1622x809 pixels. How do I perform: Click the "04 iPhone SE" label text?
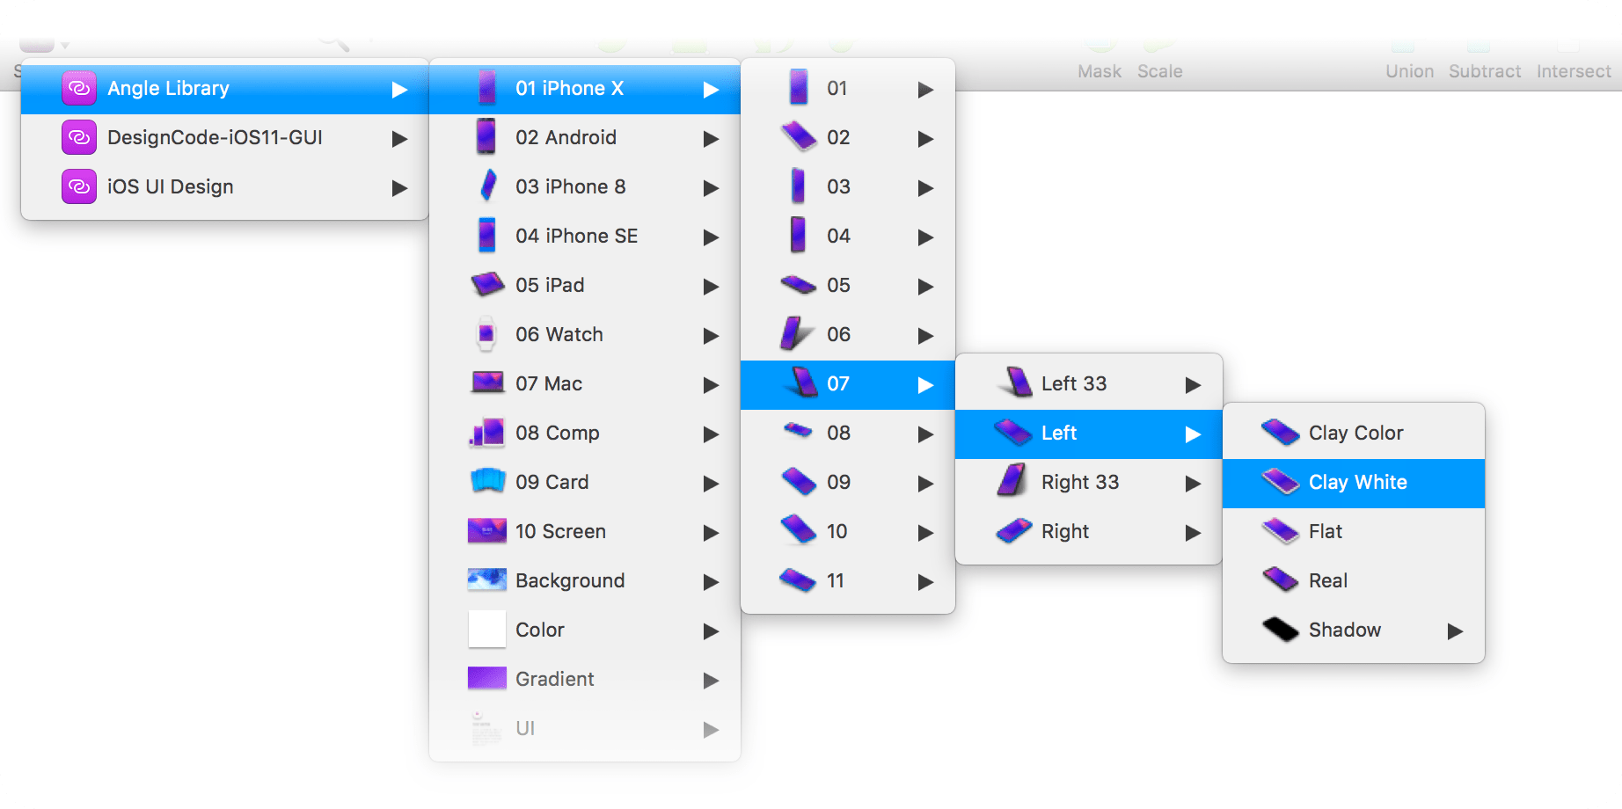coord(577,237)
